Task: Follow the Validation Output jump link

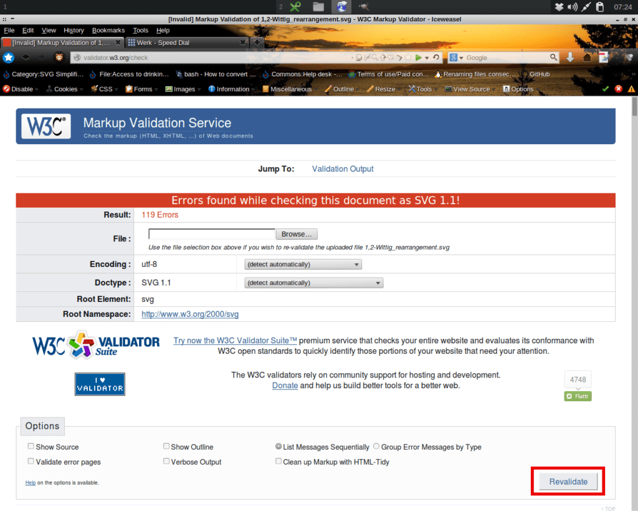Action: [342, 168]
